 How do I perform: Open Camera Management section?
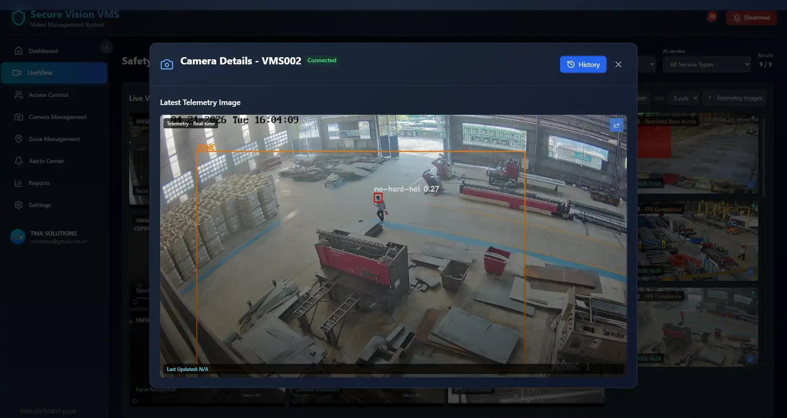click(54, 117)
